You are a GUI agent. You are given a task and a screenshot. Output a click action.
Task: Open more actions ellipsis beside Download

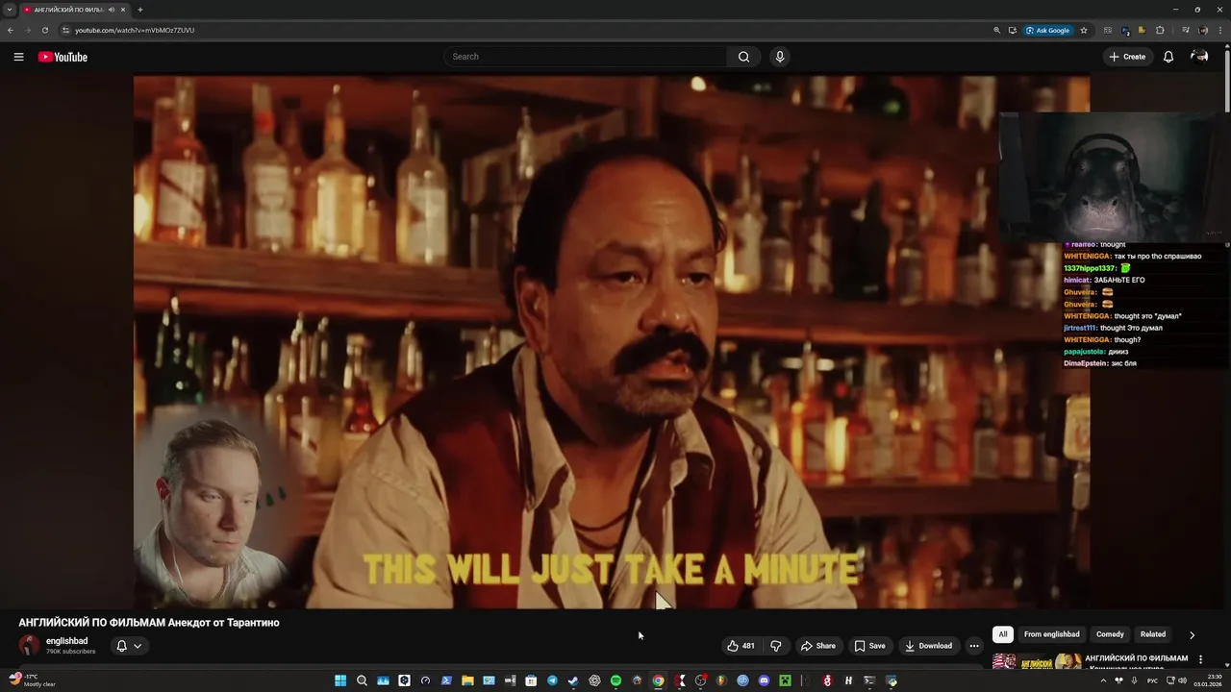pyautogui.click(x=974, y=646)
